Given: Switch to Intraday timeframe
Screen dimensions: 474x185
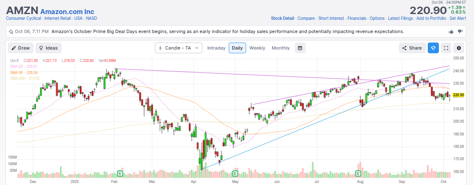Looking at the screenshot, I should point(216,48).
